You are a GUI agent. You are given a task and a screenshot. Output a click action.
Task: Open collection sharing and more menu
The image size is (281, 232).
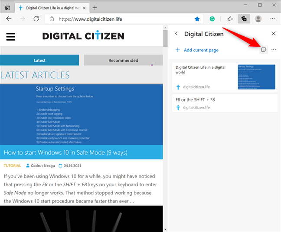[274, 50]
